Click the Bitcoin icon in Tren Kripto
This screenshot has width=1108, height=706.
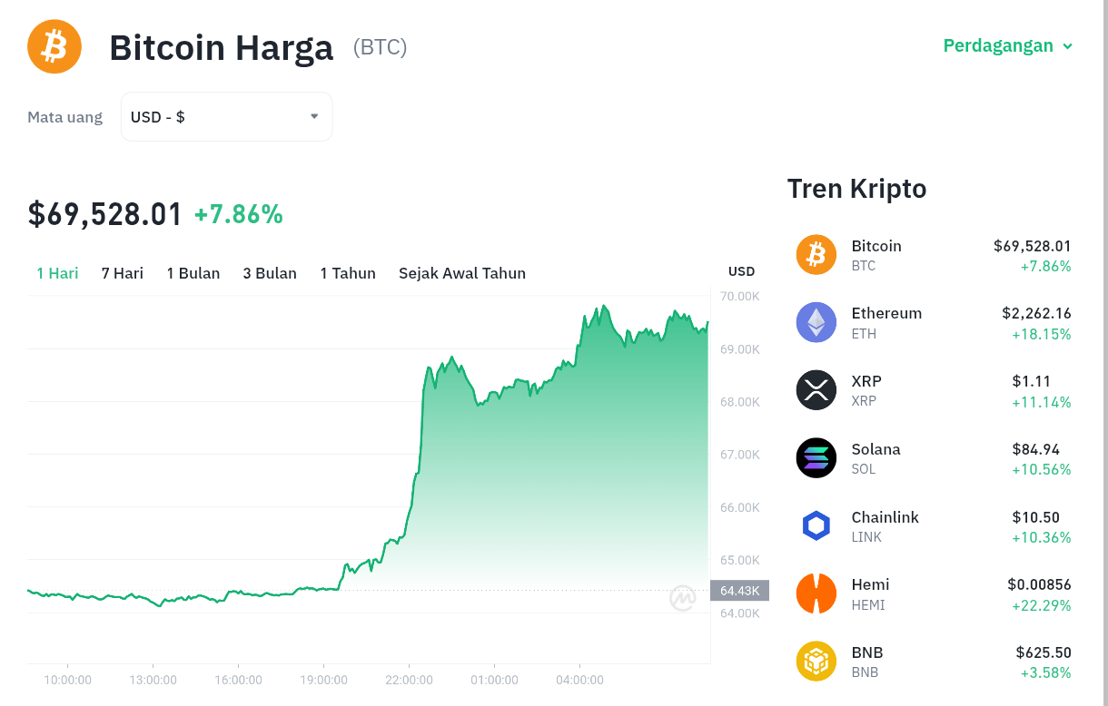click(x=816, y=254)
